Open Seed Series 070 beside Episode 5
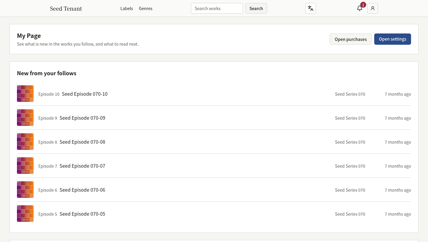This screenshot has height=242, width=428. (x=350, y=214)
